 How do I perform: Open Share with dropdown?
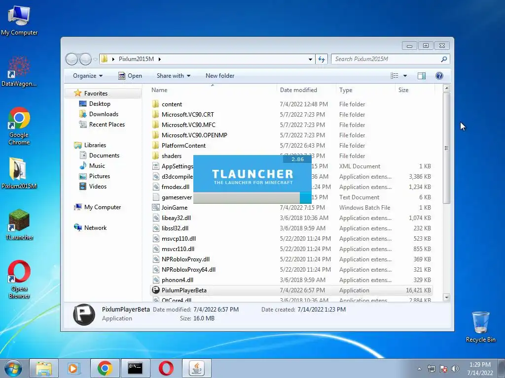pyautogui.click(x=174, y=76)
